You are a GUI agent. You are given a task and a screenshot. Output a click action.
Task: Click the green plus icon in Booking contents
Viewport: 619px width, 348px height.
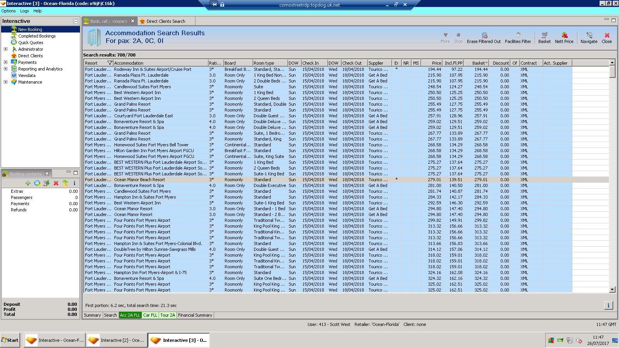28,183
